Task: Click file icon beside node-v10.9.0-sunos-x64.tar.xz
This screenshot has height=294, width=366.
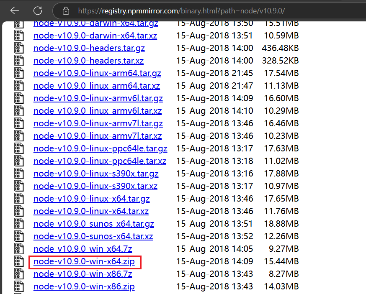Action: click(x=18, y=237)
